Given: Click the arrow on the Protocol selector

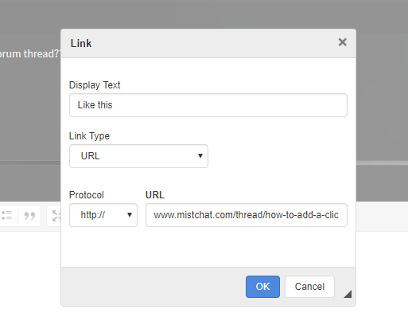Looking at the screenshot, I should (x=130, y=215).
